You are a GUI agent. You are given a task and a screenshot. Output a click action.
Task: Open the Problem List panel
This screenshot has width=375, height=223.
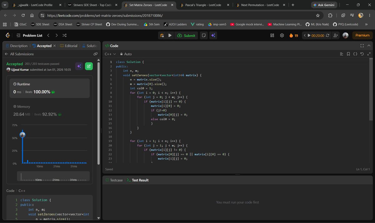(x=29, y=35)
